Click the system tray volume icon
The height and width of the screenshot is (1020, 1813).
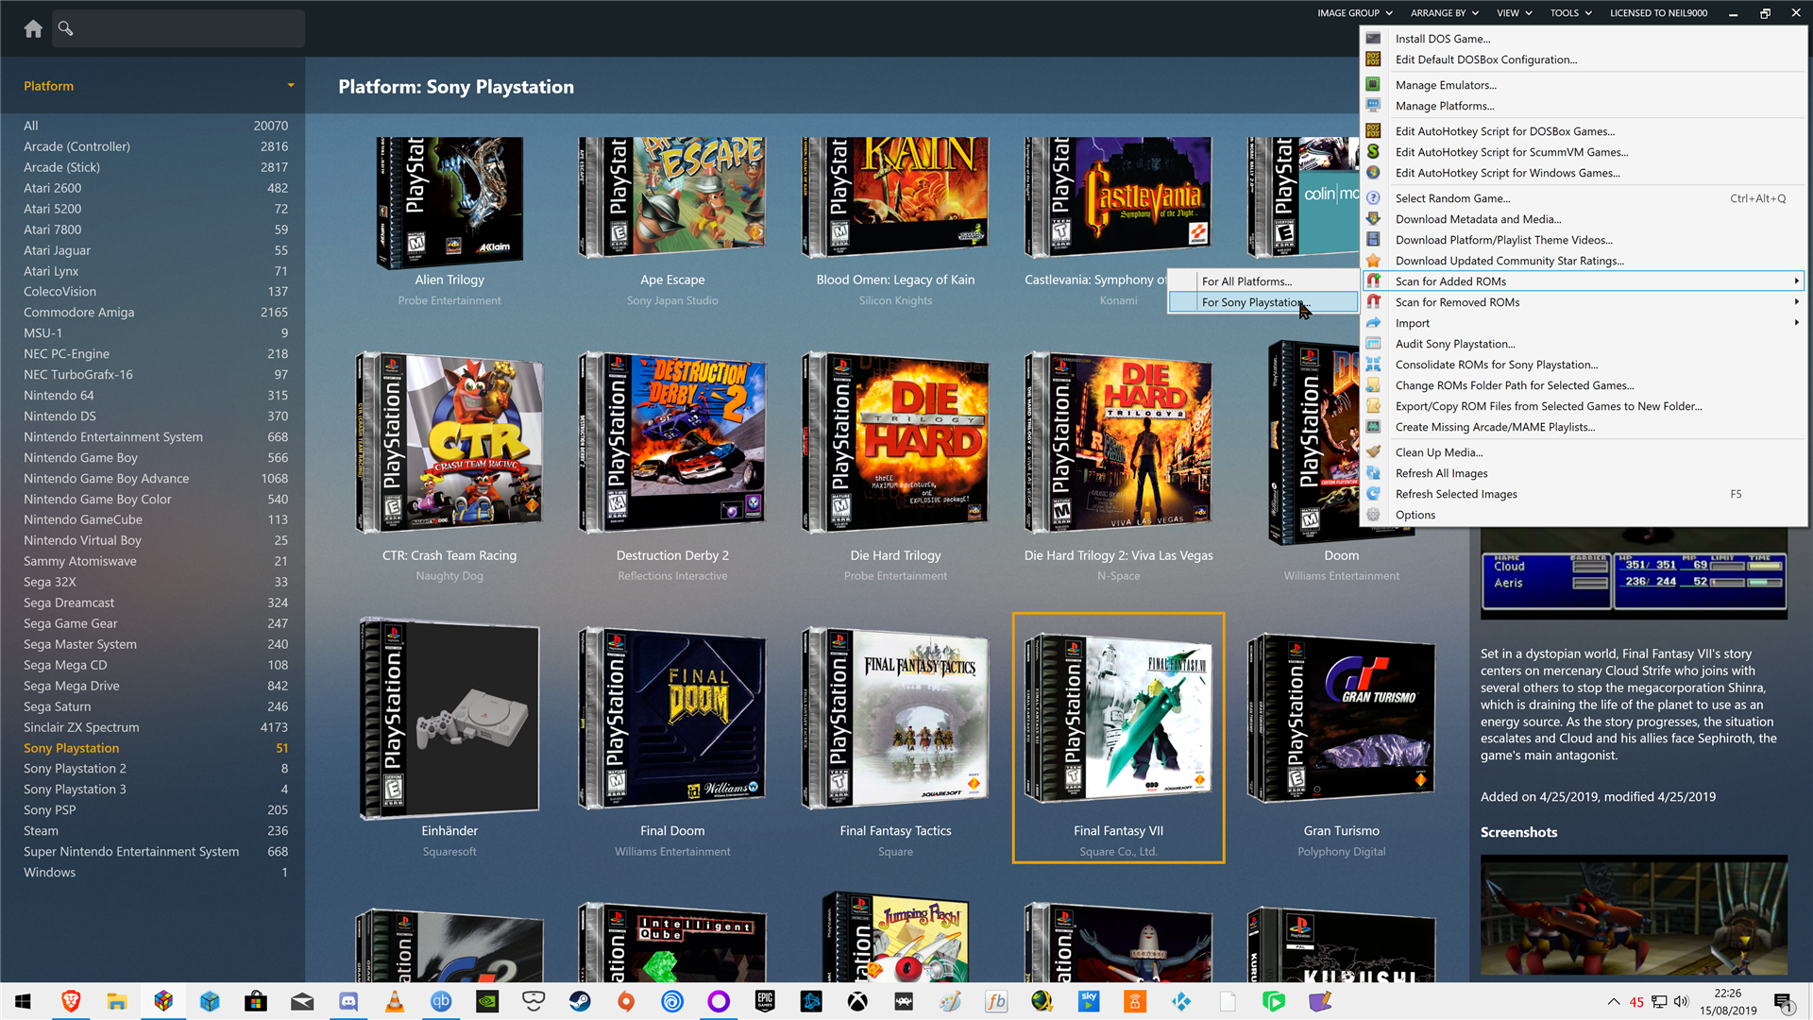pyautogui.click(x=1681, y=1002)
